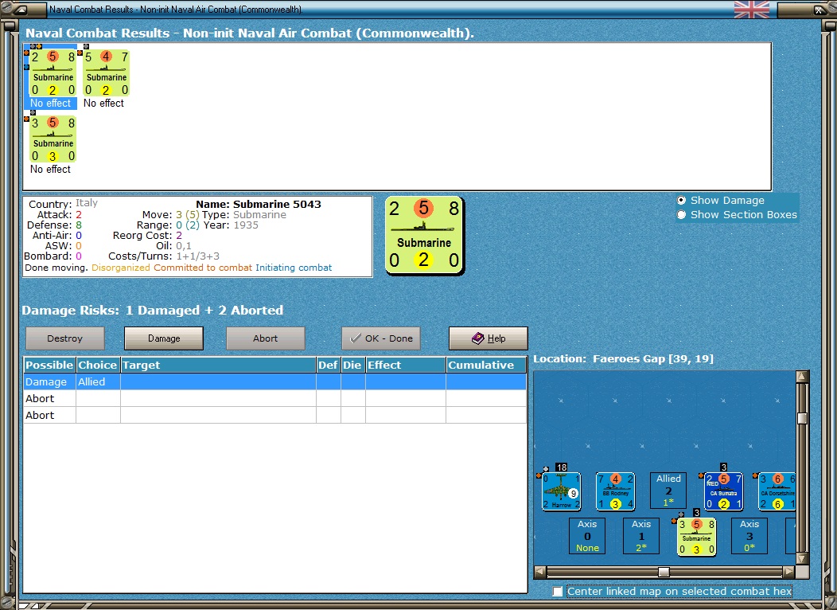Enable Center linked map on combat hex
This screenshot has width=837, height=610.
point(558,592)
